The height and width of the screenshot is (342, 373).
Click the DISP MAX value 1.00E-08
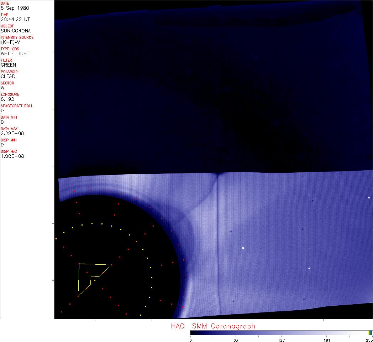pos(12,156)
